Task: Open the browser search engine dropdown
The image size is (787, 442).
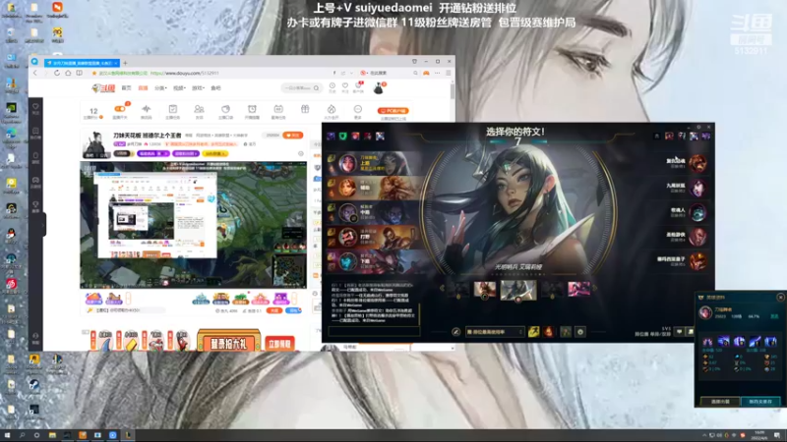Action: coord(363,73)
